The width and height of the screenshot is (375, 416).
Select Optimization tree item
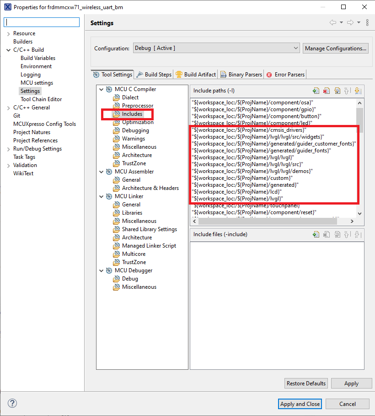pyautogui.click(x=138, y=122)
